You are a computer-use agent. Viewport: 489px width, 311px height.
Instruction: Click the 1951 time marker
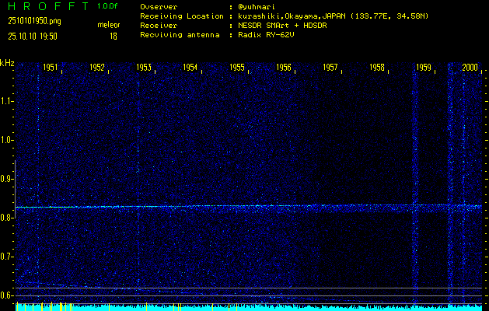[x=51, y=68]
